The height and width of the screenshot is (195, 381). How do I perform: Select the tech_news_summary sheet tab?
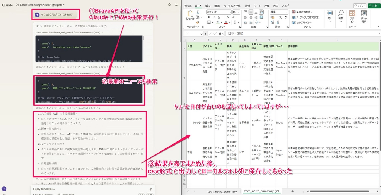click(222, 191)
